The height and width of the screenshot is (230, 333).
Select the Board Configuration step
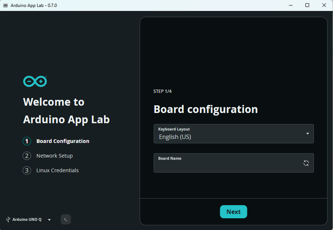[x=63, y=141]
